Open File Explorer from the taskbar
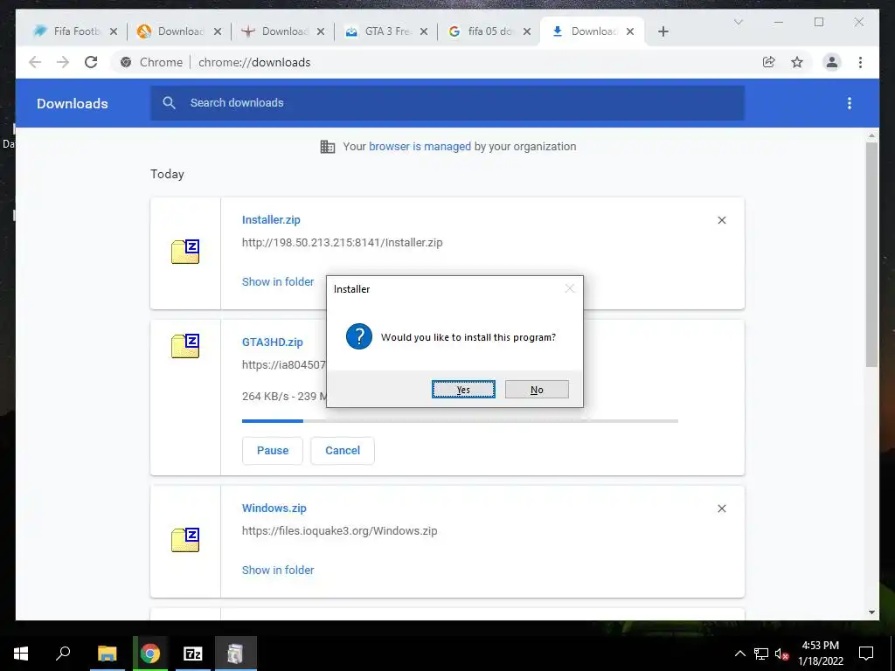 pyautogui.click(x=107, y=654)
